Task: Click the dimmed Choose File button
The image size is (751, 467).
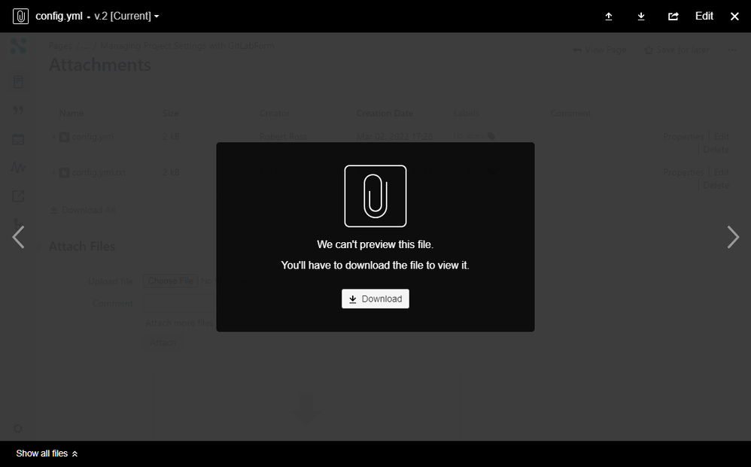Action: coord(170,281)
